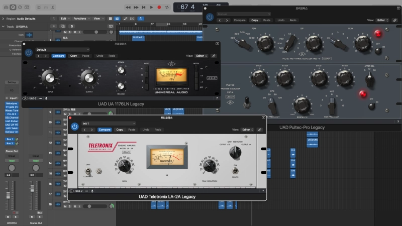Expand the Region Audio Defaults section
This screenshot has height=226, width=402.
coord(3,18)
